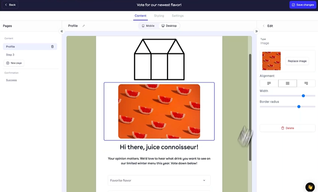Save changes to the form

click(303, 5)
